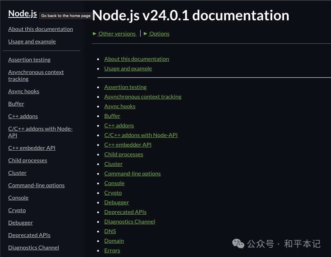331x257 pixels.
Task: Click C/C++ addons with Node-API in main list
Action: [x=141, y=135]
